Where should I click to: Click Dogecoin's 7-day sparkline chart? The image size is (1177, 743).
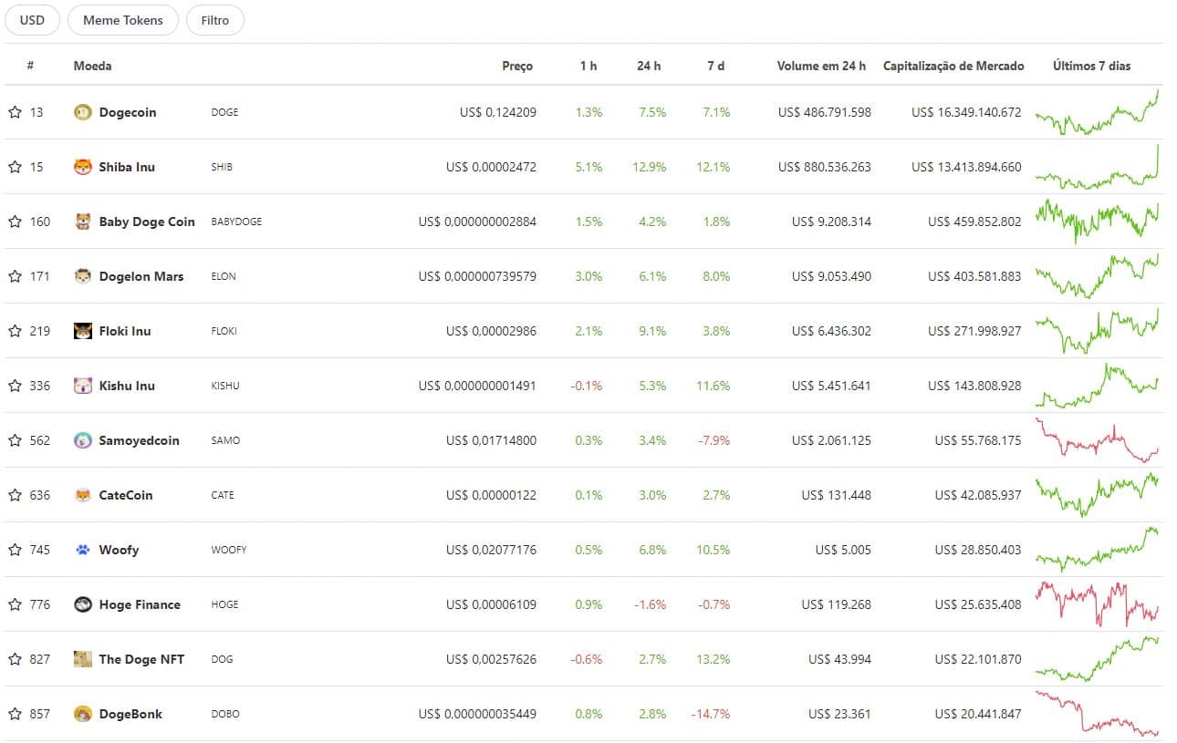coord(1098,112)
